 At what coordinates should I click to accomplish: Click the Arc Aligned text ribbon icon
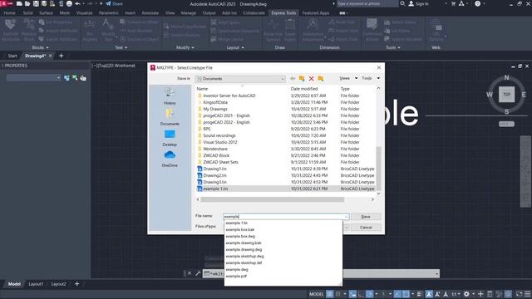(x=90, y=30)
